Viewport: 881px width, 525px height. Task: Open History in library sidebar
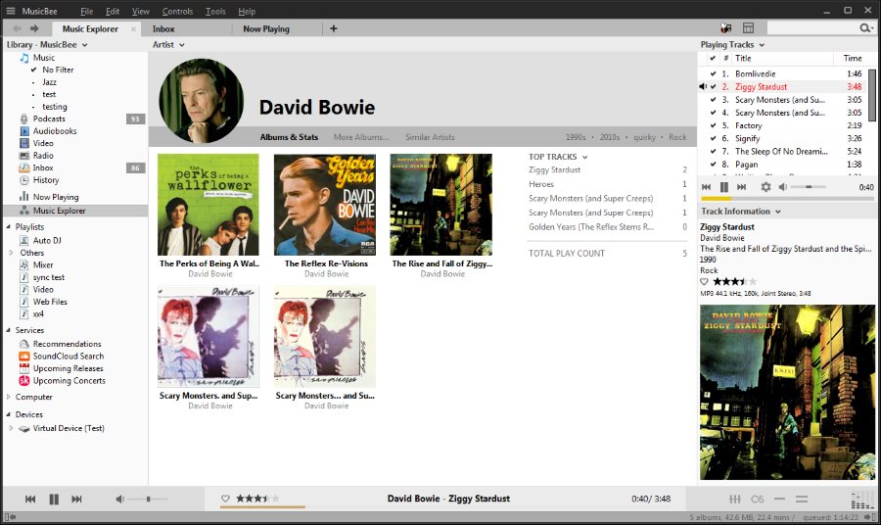pyautogui.click(x=45, y=180)
